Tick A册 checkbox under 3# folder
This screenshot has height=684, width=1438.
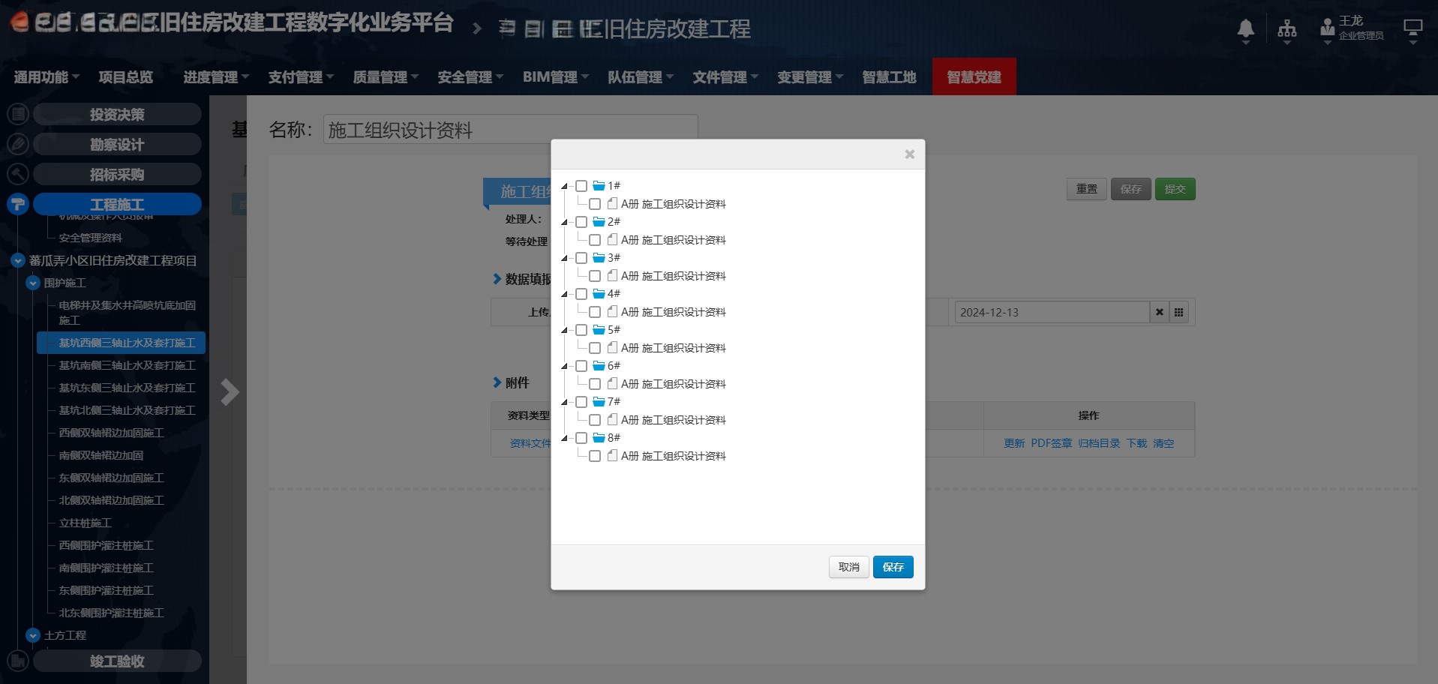pos(595,276)
